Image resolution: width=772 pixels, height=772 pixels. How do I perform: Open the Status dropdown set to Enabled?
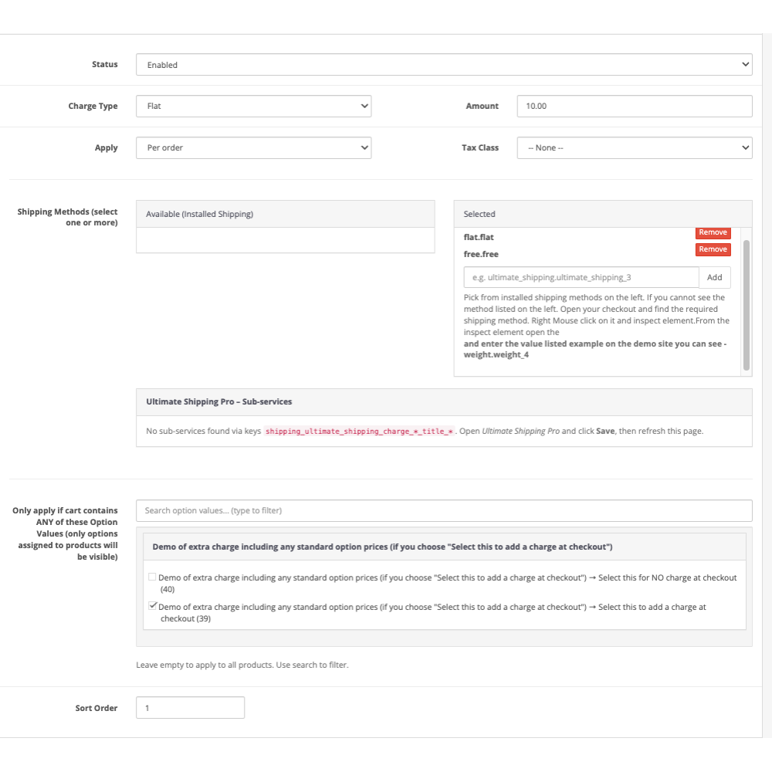pos(444,65)
